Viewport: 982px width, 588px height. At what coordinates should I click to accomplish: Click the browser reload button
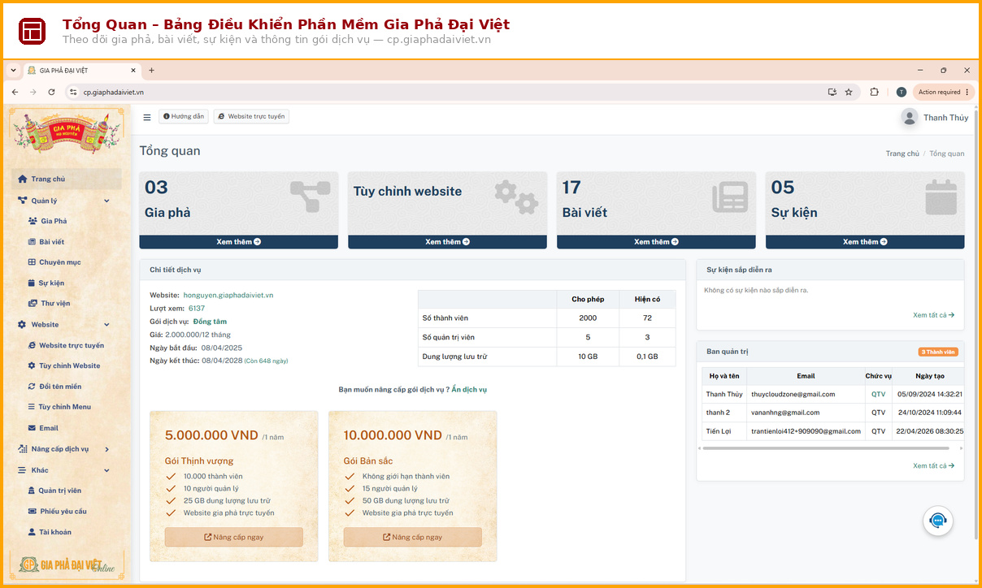(52, 92)
